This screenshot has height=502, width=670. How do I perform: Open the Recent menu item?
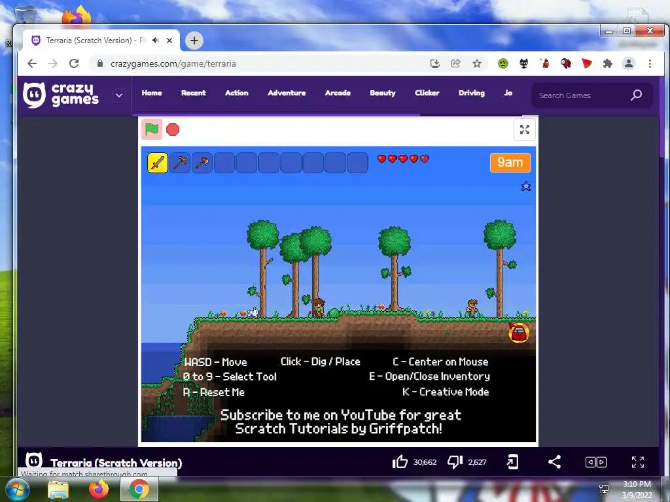[193, 93]
